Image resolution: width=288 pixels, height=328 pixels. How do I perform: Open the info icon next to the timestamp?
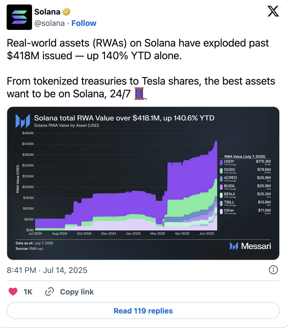(x=273, y=270)
